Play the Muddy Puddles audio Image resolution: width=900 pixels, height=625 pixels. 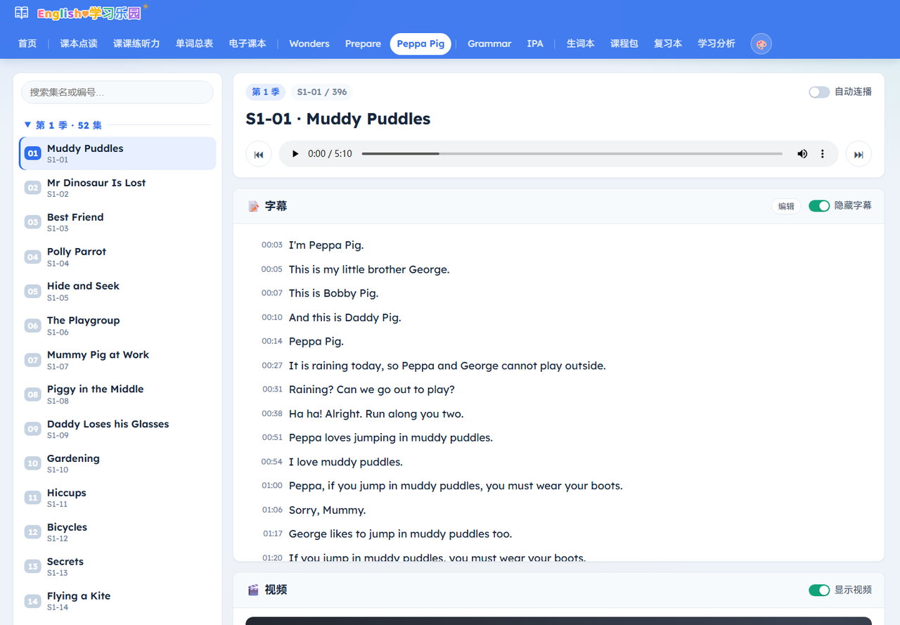point(295,154)
